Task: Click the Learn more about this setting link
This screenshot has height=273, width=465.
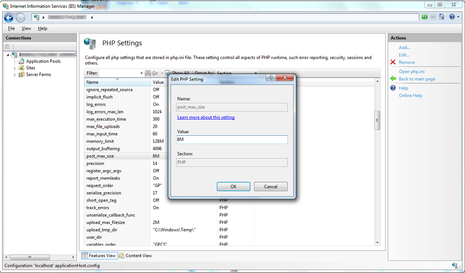Action: [x=206, y=117]
